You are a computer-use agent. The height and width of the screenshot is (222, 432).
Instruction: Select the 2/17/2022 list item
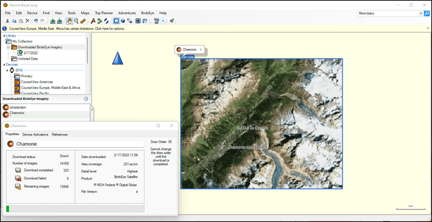pos(28,53)
